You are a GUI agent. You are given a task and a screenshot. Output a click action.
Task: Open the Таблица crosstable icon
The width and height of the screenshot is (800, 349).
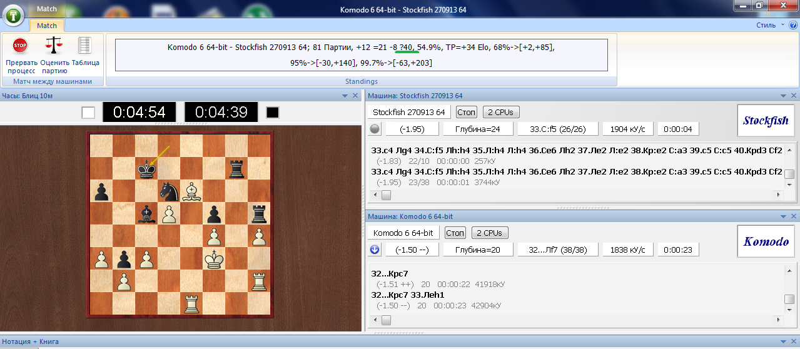[85, 46]
